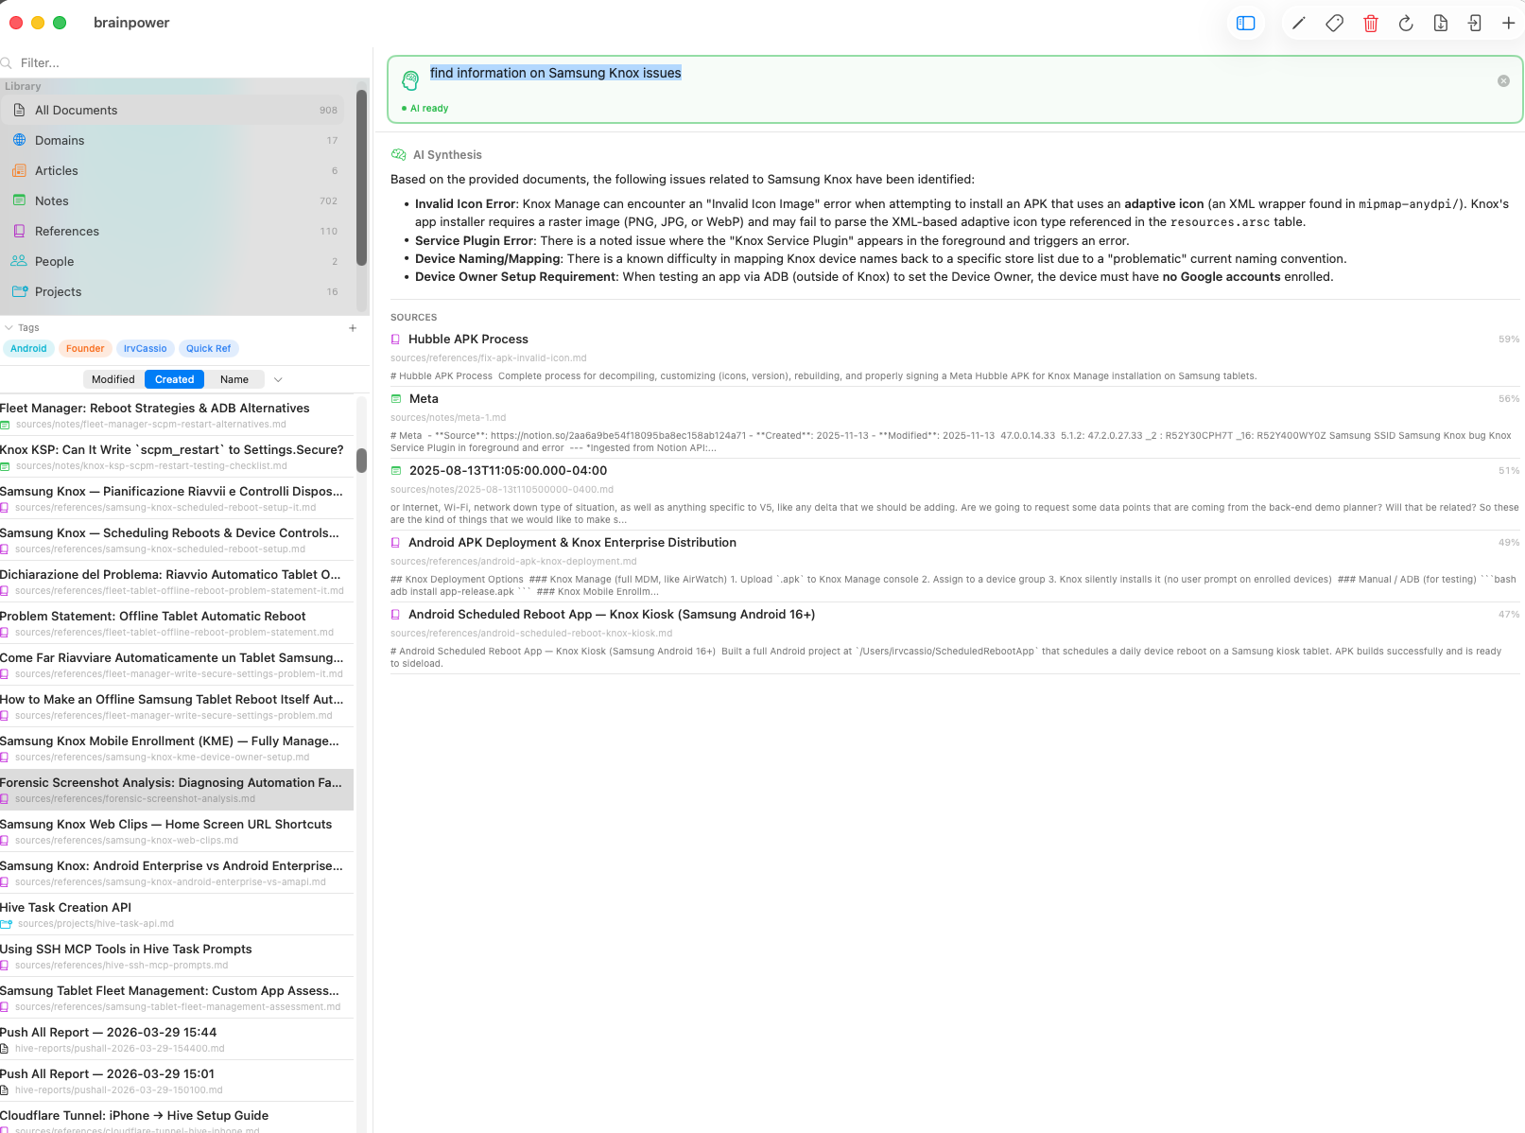Click the AI Synthesis icon

399,154
